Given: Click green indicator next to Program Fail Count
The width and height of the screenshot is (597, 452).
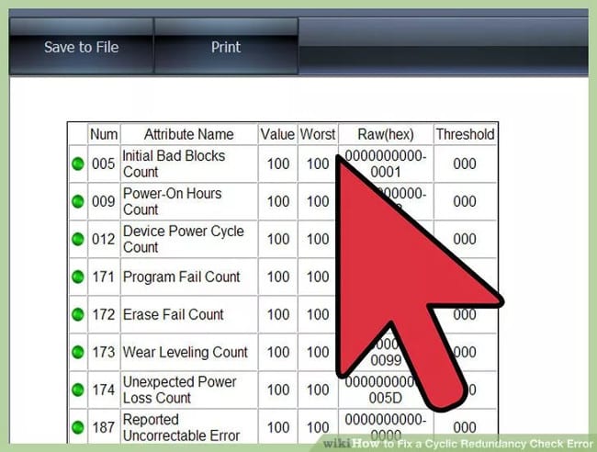Looking at the screenshot, I should [x=78, y=277].
